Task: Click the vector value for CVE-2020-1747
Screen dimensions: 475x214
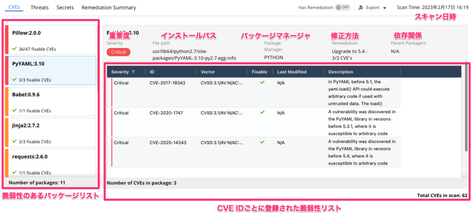Action: (x=222, y=113)
